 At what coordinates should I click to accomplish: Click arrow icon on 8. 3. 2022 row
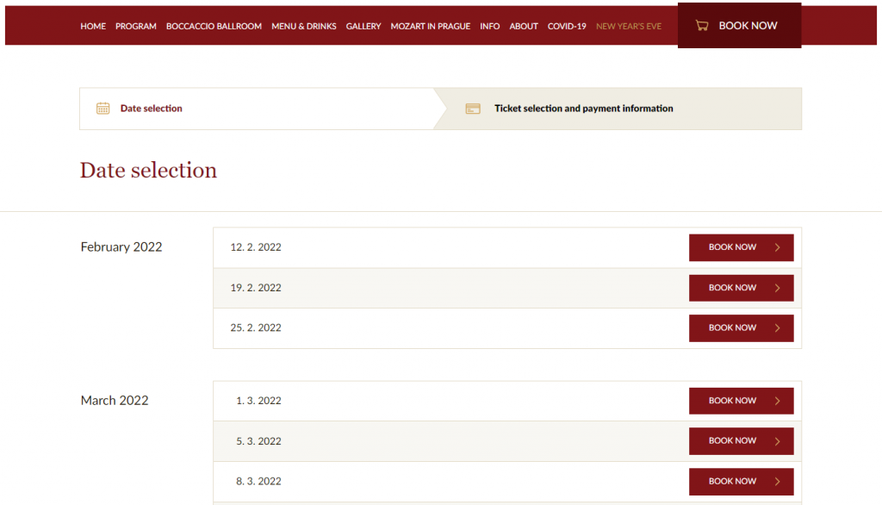778,481
